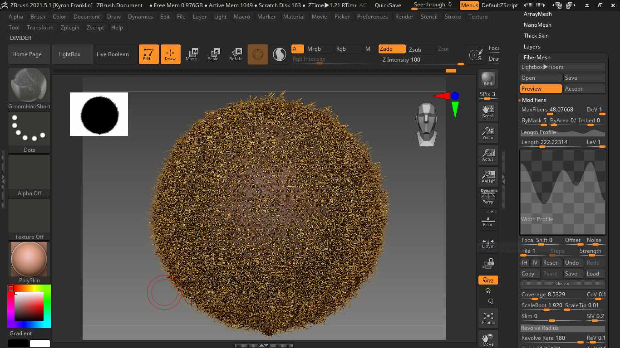This screenshot has height=348, width=620.
Task: Click the Accept fibers button
Action: (584, 89)
